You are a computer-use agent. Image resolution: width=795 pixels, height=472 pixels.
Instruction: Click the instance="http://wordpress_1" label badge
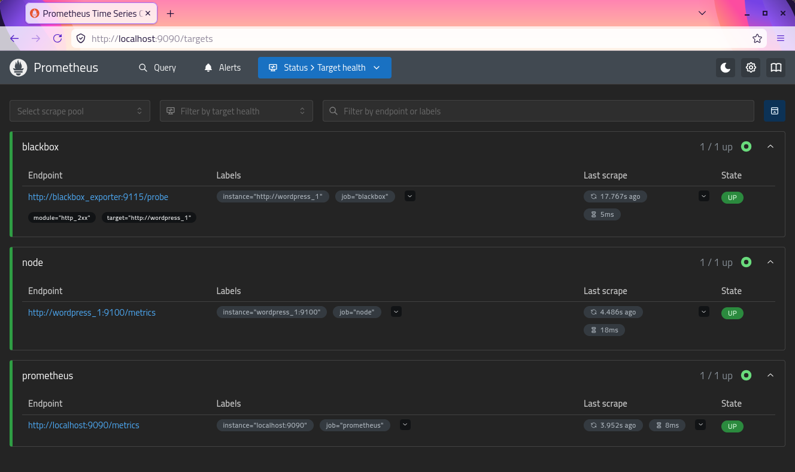[272, 196]
